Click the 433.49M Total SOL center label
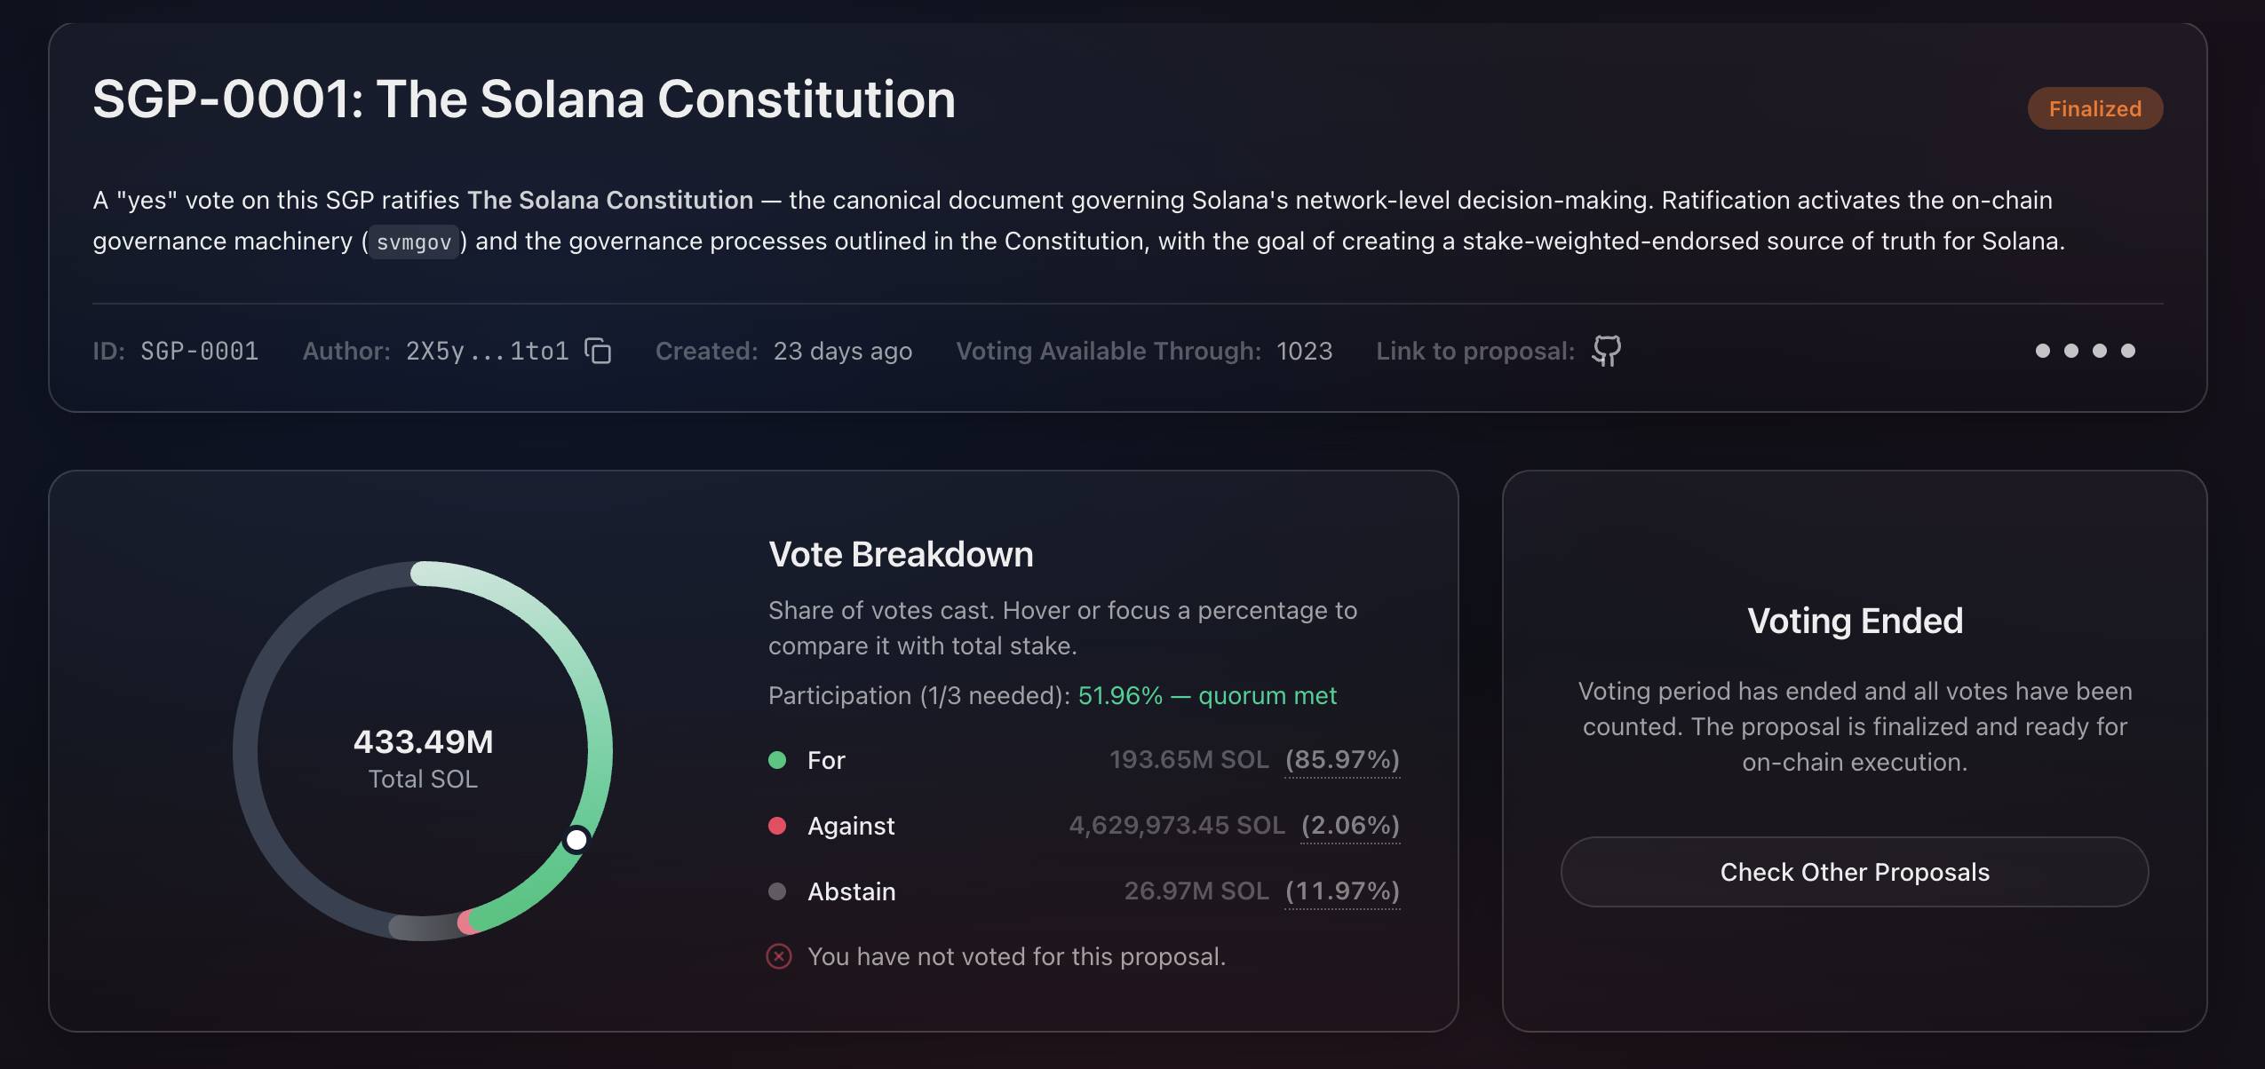The height and width of the screenshot is (1069, 2265). 423,758
